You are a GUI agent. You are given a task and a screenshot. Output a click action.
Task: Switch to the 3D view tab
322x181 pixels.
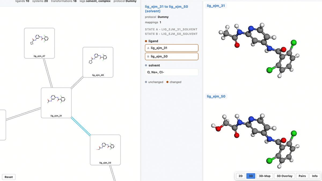pyautogui.click(x=251, y=176)
